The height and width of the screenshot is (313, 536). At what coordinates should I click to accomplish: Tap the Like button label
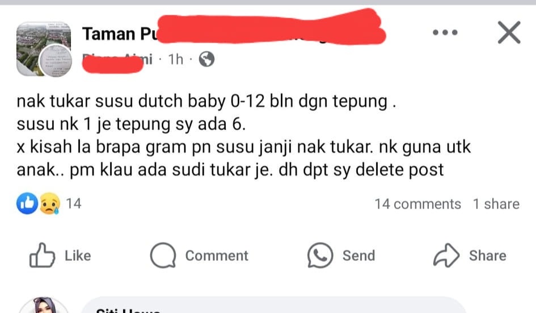point(78,256)
